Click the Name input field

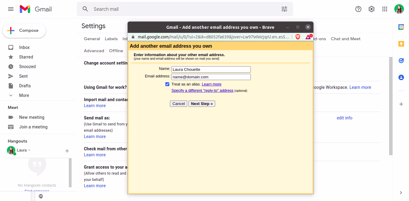tap(211, 70)
